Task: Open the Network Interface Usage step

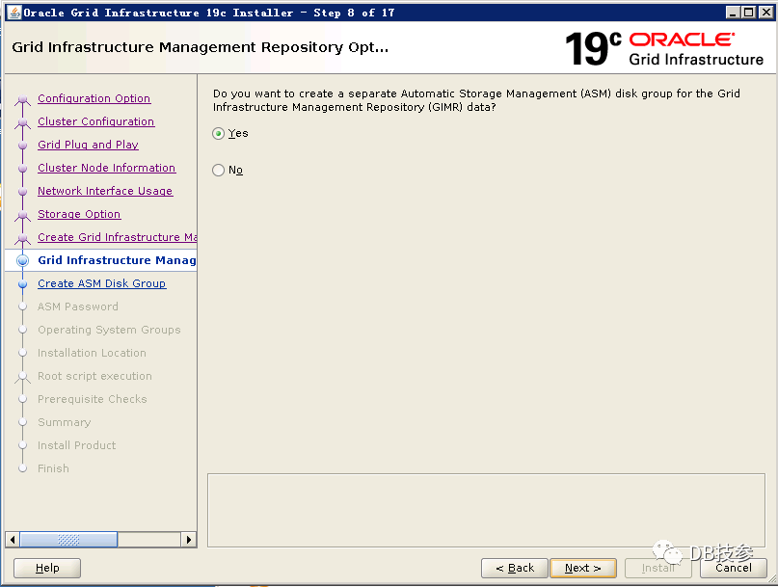Action: click(105, 191)
